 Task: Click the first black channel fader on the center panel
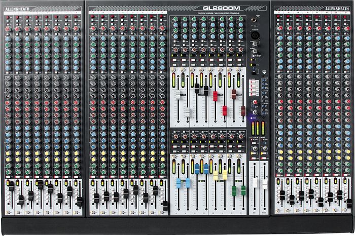point(97,198)
